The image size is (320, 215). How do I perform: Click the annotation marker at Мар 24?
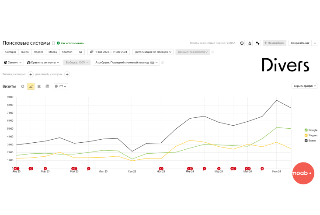(219, 169)
